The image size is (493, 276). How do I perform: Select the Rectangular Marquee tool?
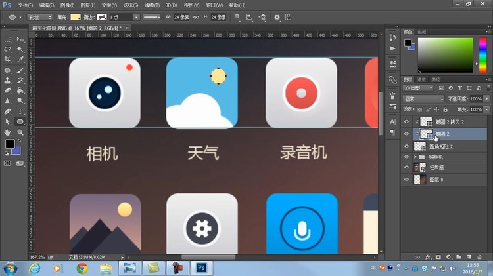pyautogui.click(x=7, y=39)
